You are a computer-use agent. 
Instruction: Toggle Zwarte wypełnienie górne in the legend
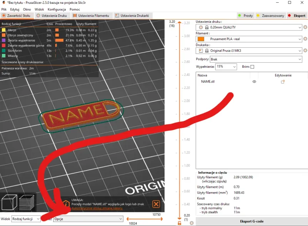tap(26, 45)
